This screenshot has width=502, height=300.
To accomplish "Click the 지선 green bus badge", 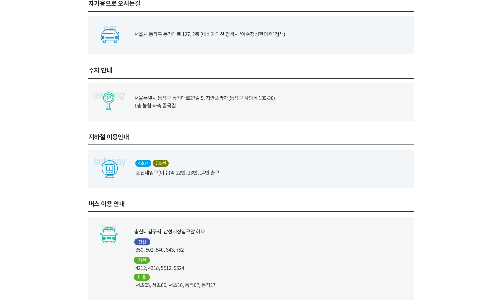I will pyautogui.click(x=142, y=260).
